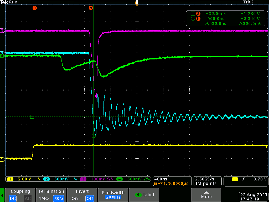Click channel 1 yellow ground indicator
The height and width of the screenshot is (202, 269).
point(2,159)
